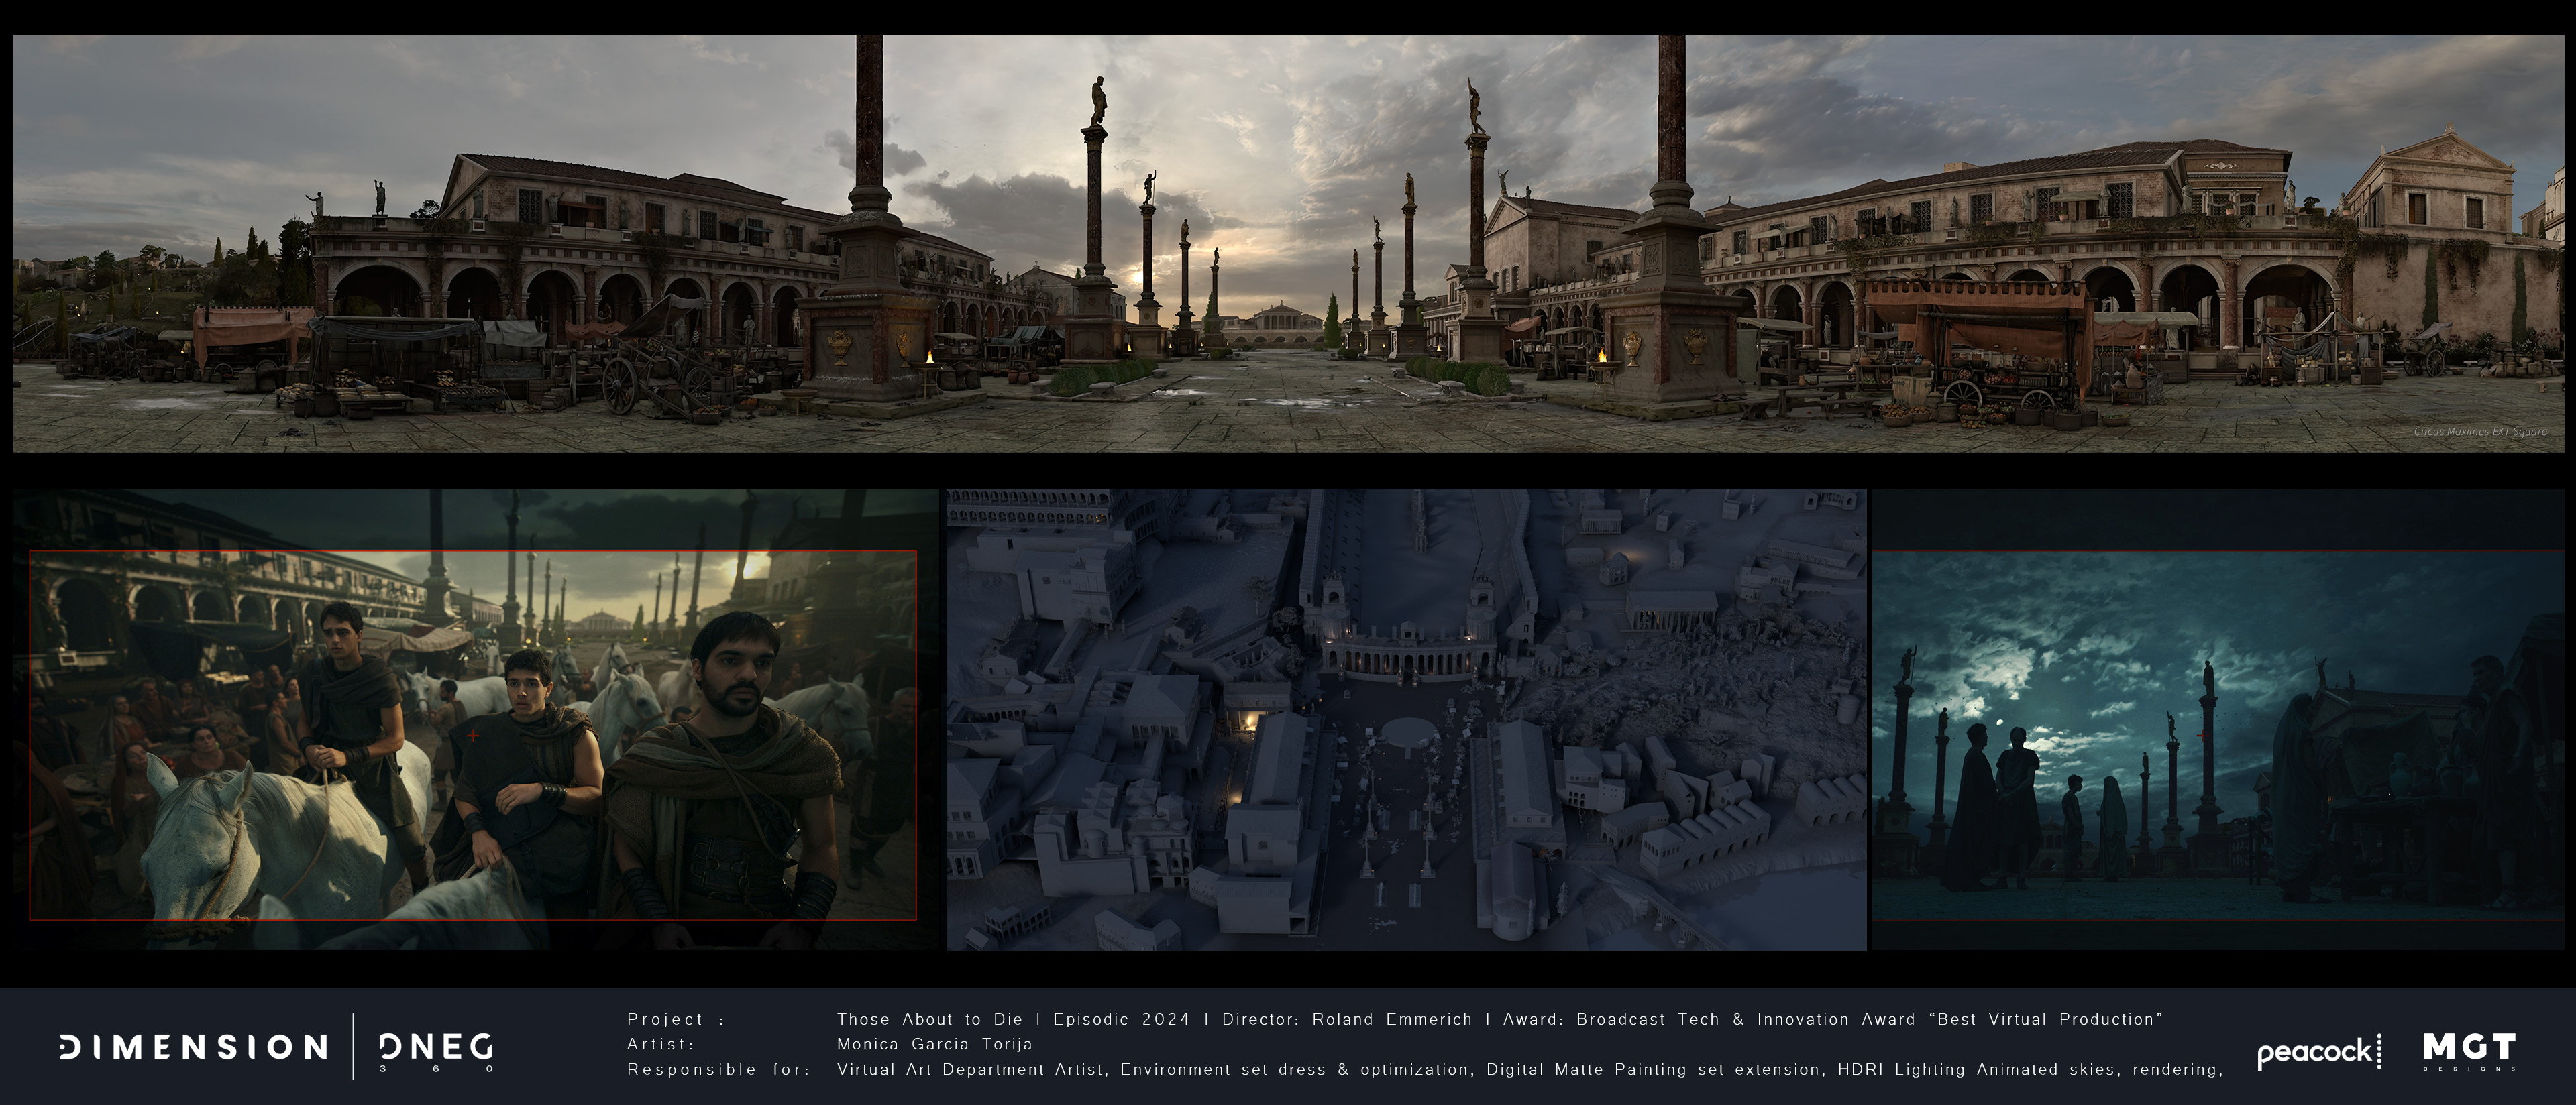The height and width of the screenshot is (1105, 2576).
Task: Select the artist name Monica Garcia Torija
Action: click(x=934, y=1044)
